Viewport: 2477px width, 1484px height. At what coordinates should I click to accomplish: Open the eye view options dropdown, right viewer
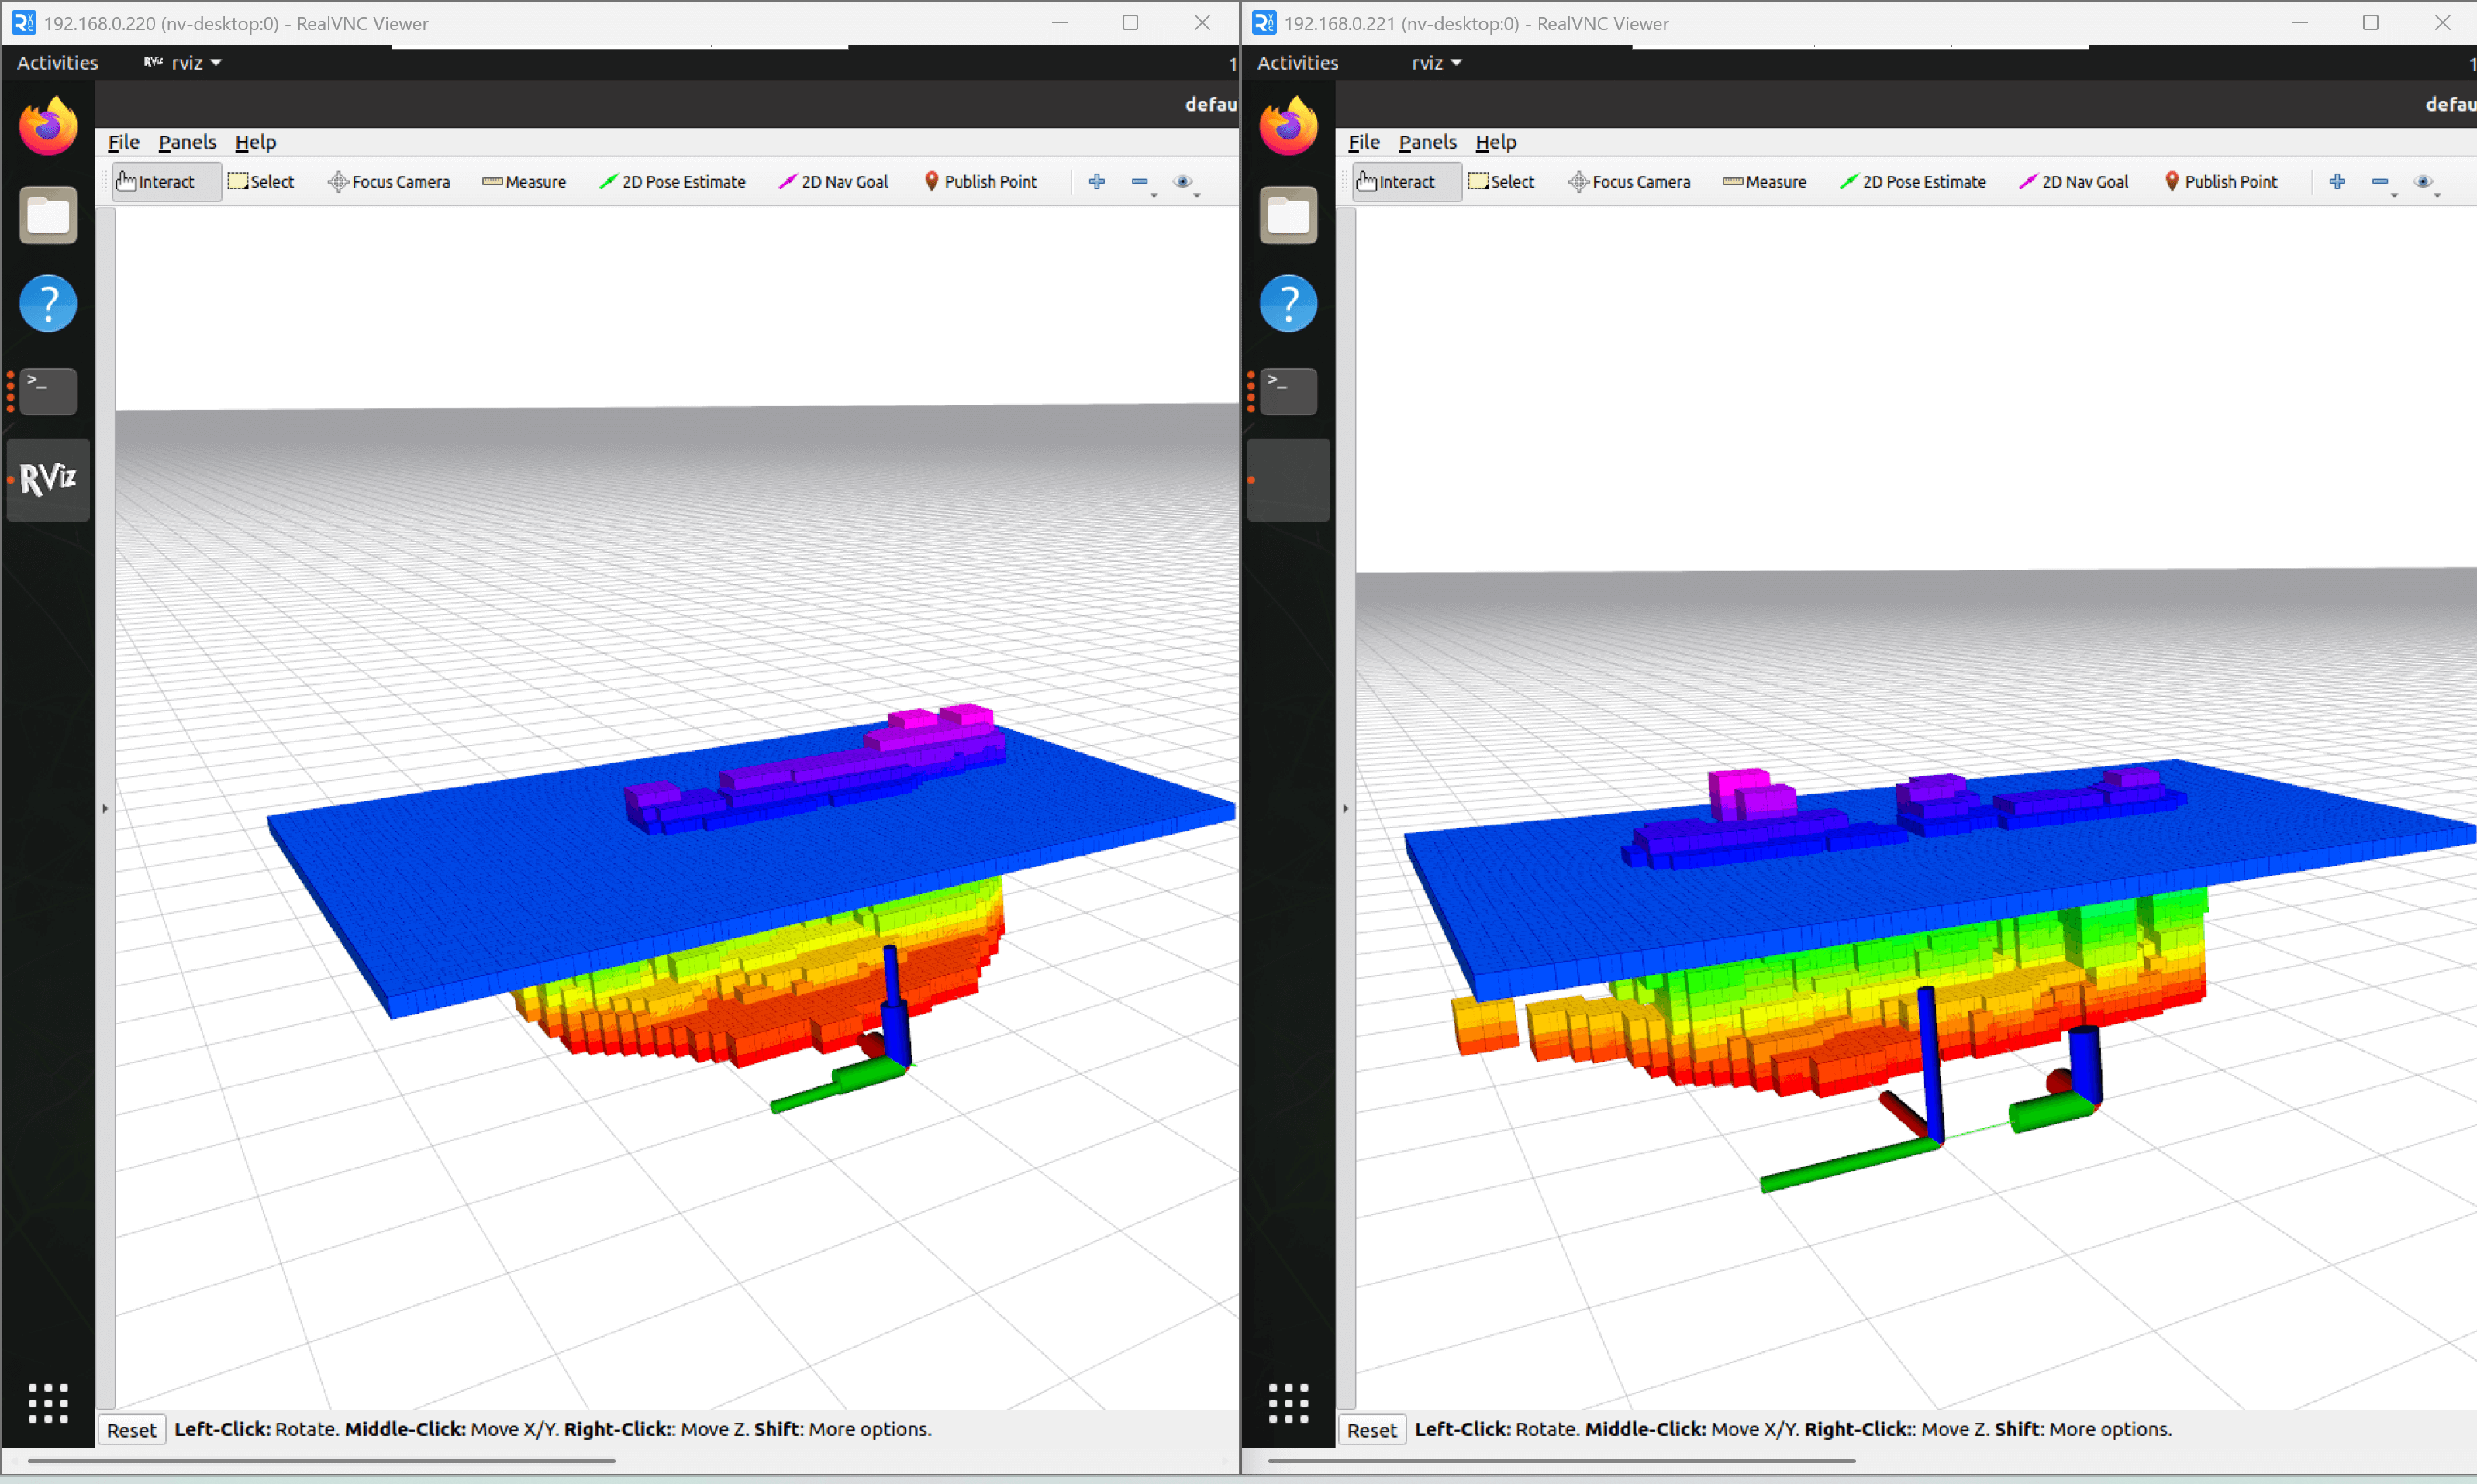tap(2425, 182)
